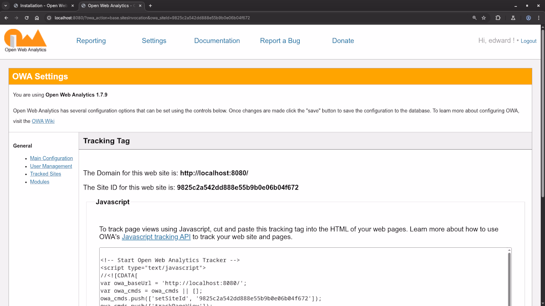The width and height of the screenshot is (545, 306).
Task: Open a new tab with plus icon
Action: click(150, 6)
